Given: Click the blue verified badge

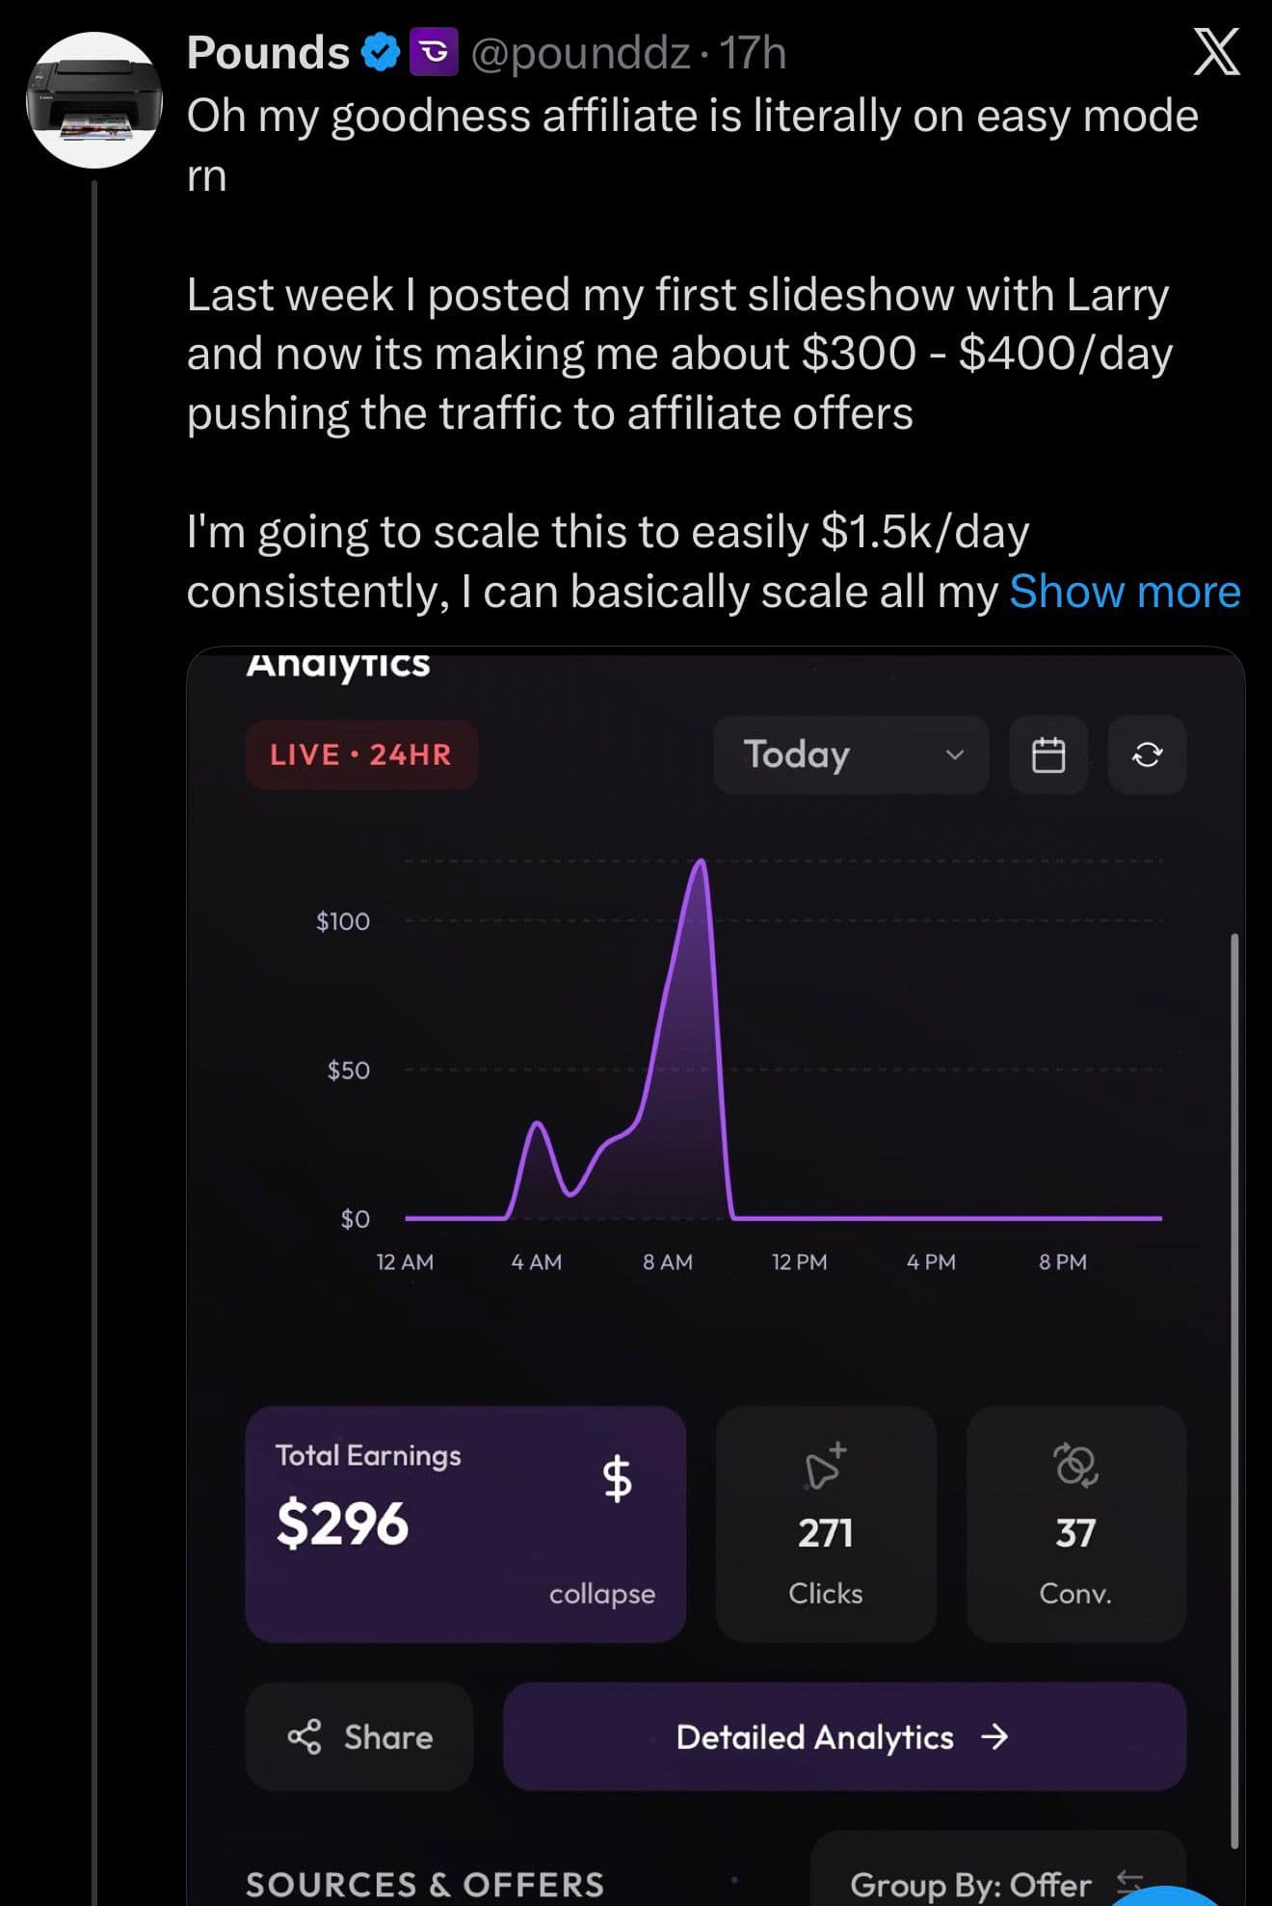Looking at the screenshot, I should [381, 52].
